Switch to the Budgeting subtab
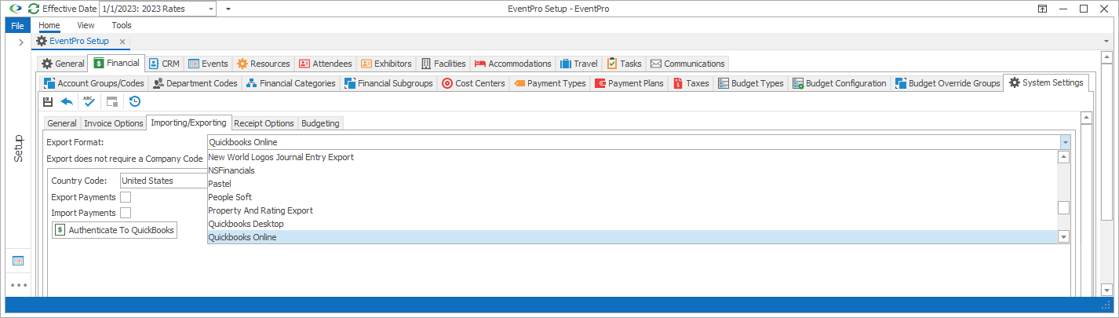Screen dimensions: 1119x318 click(321, 123)
